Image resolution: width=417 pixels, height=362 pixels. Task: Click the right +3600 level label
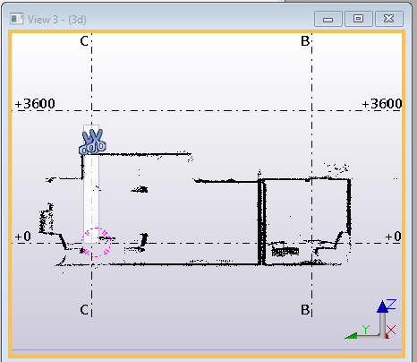coord(382,104)
